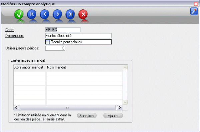Edit the Désignation field Ventes électricité

pyautogui.click(x=78, y=36)
